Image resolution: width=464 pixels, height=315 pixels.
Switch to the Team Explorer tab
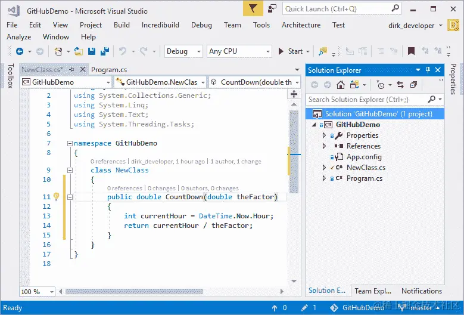[373, 291]
